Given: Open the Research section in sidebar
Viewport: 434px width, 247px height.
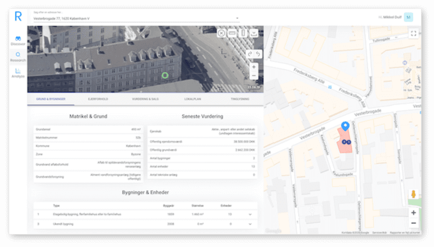Looking at the screenshot, I should (18, 57).
